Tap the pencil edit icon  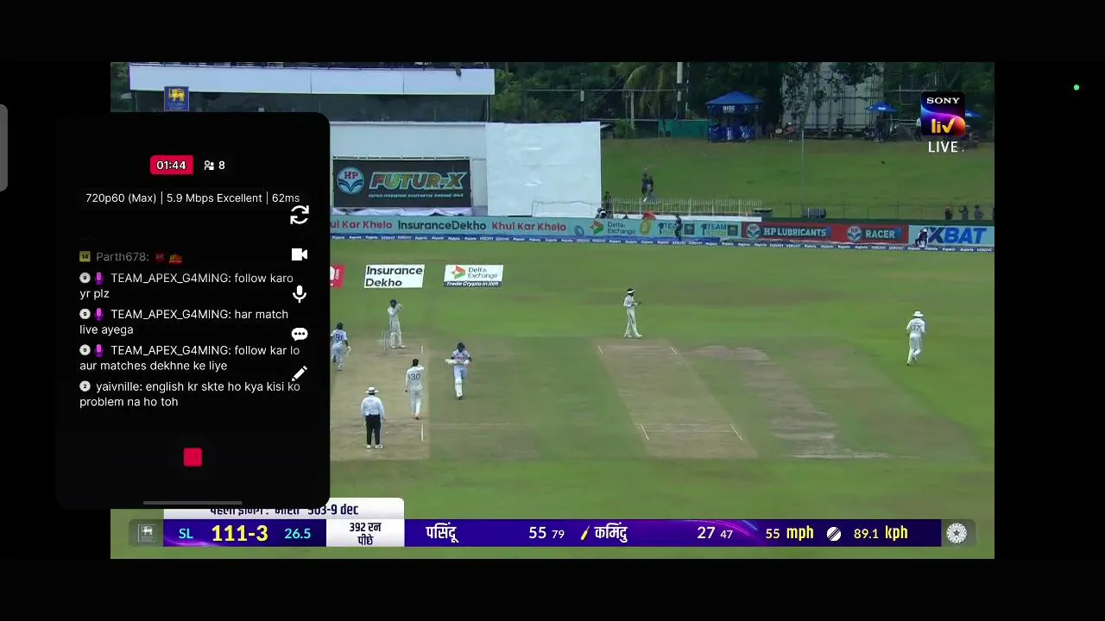pyautogui.click(x=300, y=373)
